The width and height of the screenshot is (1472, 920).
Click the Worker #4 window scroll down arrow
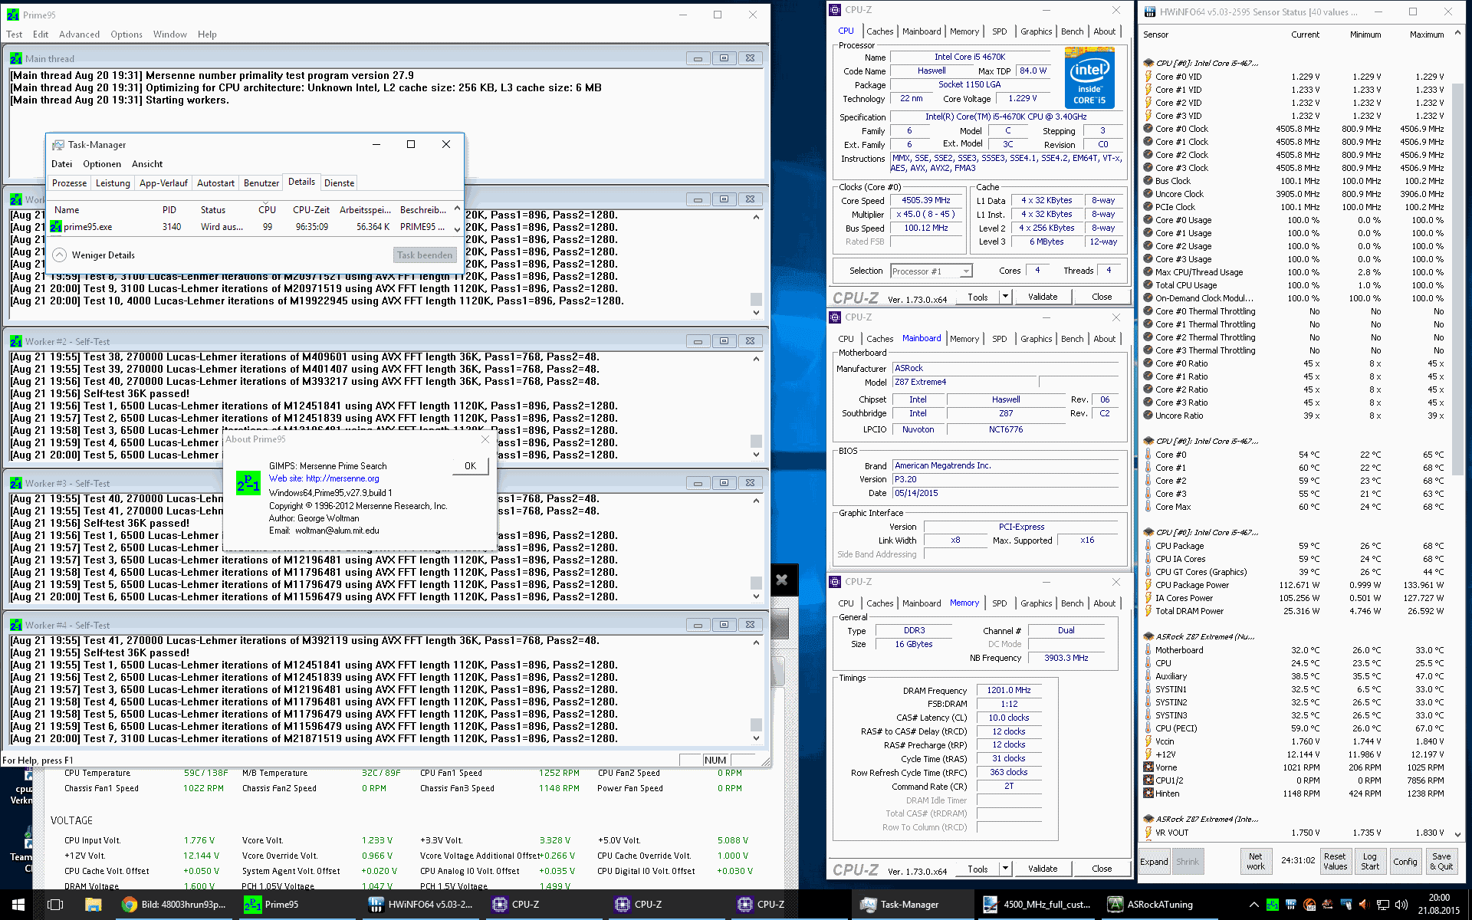tap(756, 738)
